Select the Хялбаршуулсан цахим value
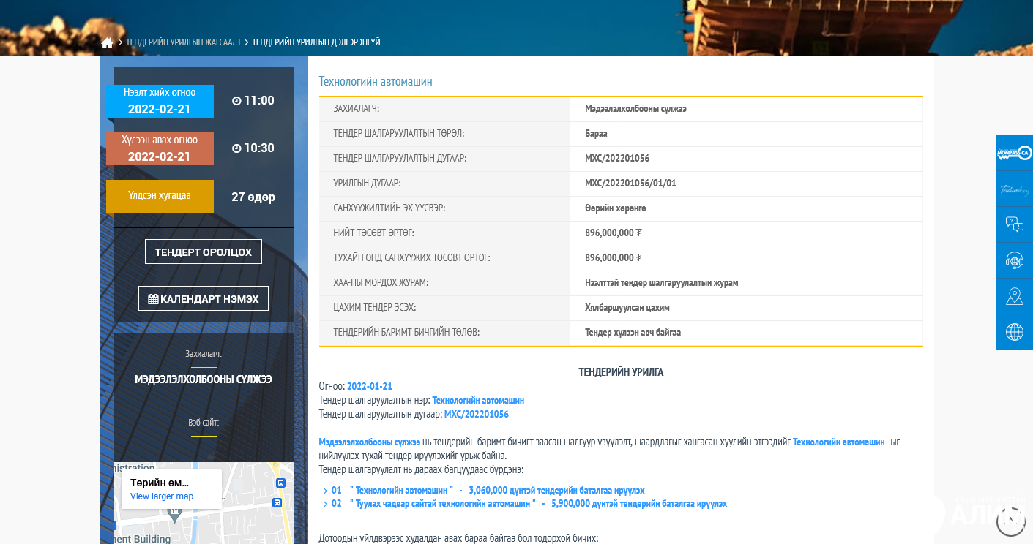This screenshot has height=544, width=1033. 627,308
